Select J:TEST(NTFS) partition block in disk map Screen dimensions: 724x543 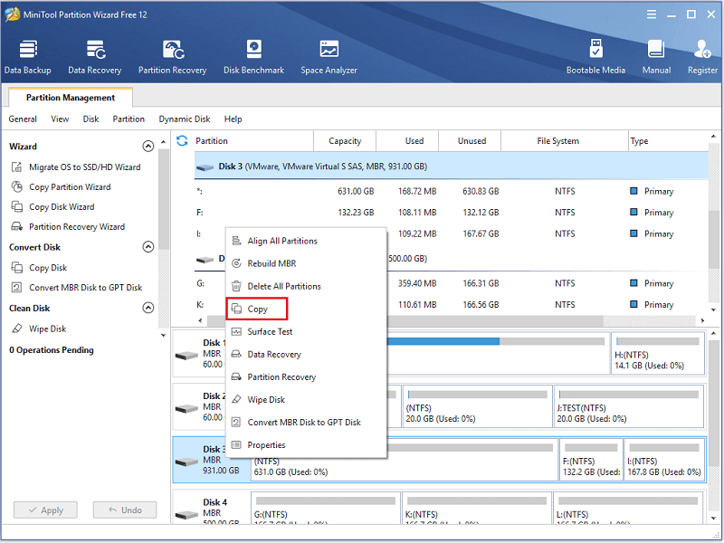pyautogui.click(x=628, y=406)
